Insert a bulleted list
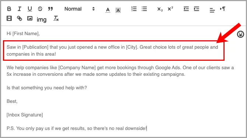The width and height of the screenshot is (247, 138). [x=144, y=9]
